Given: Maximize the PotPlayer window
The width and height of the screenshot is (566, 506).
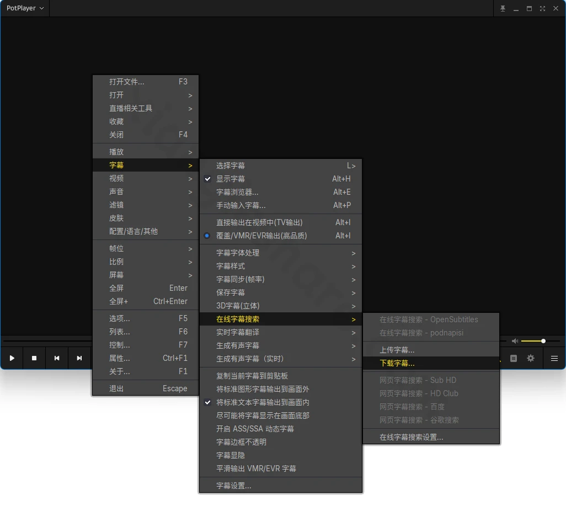Looking at the screenshot, I should (529, 8).
